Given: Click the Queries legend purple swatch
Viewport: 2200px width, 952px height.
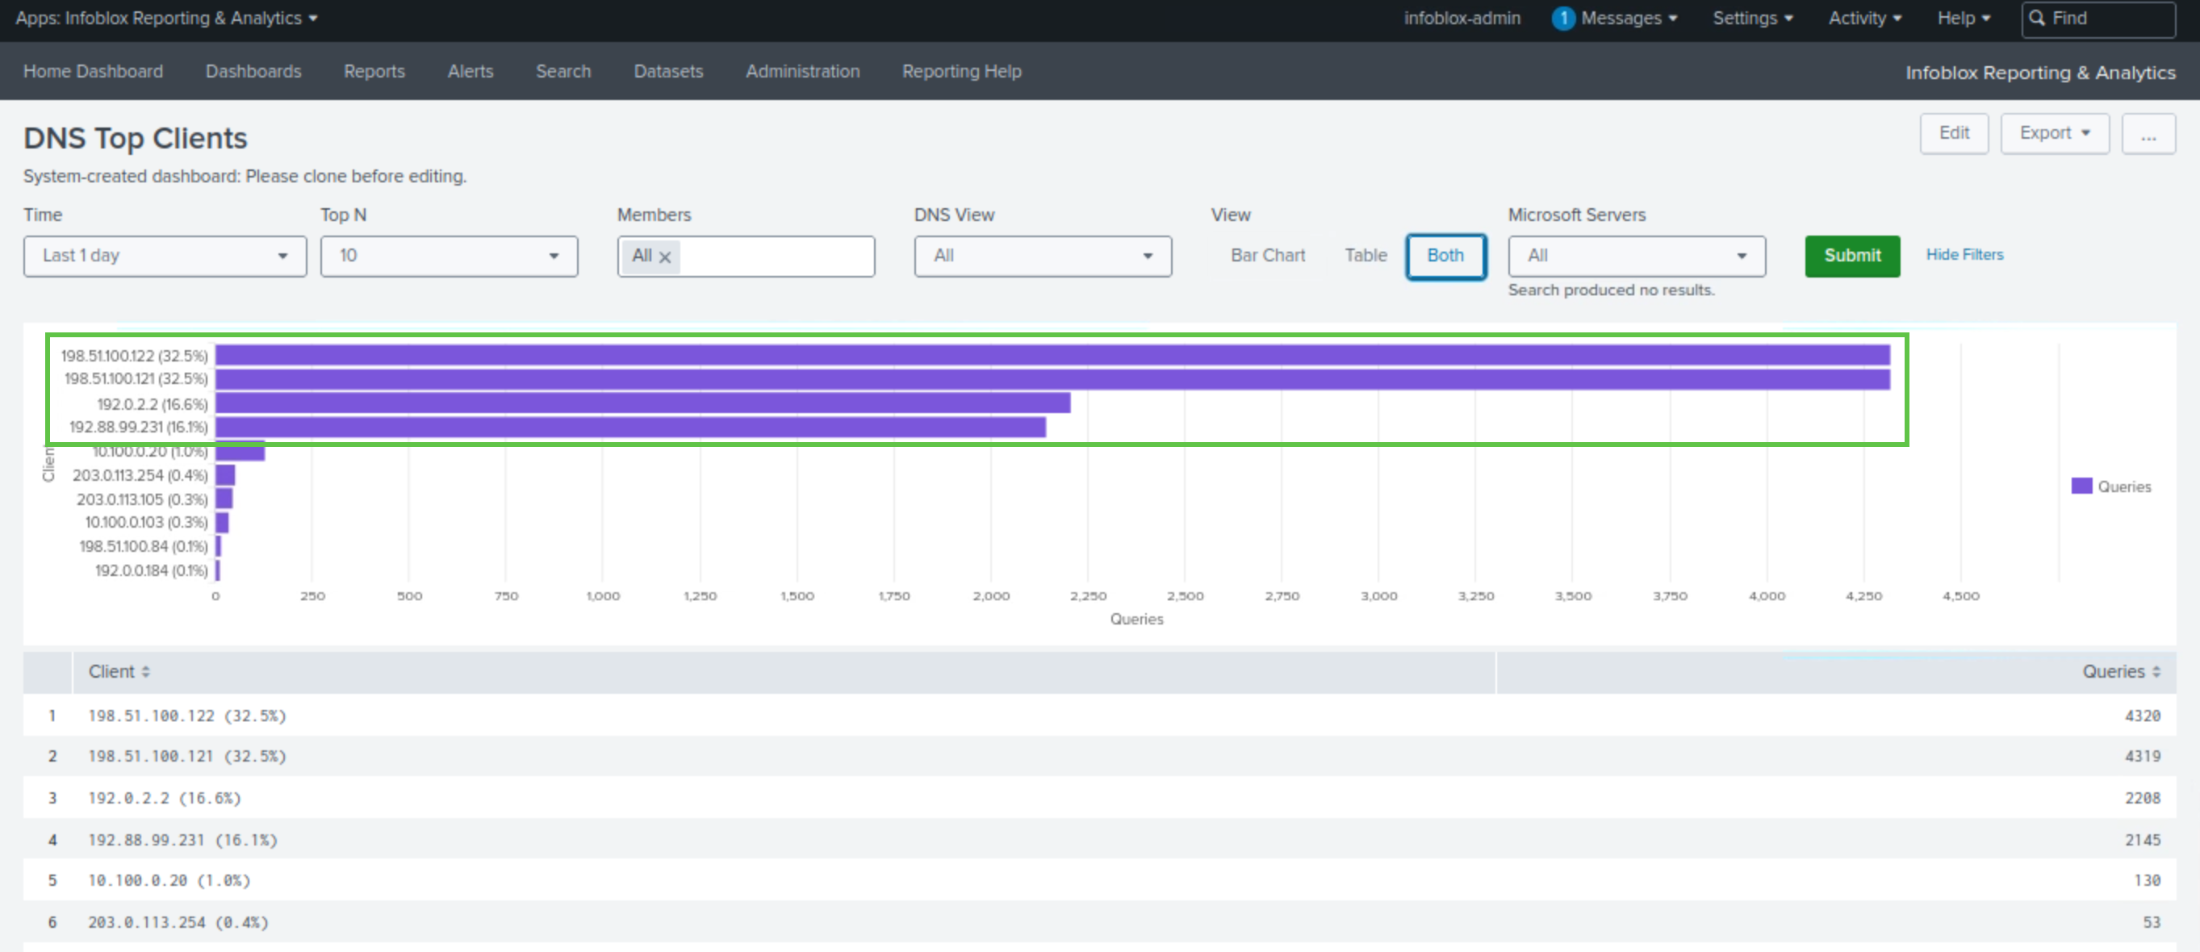Looking at the screenshot, I should 2081,486.
